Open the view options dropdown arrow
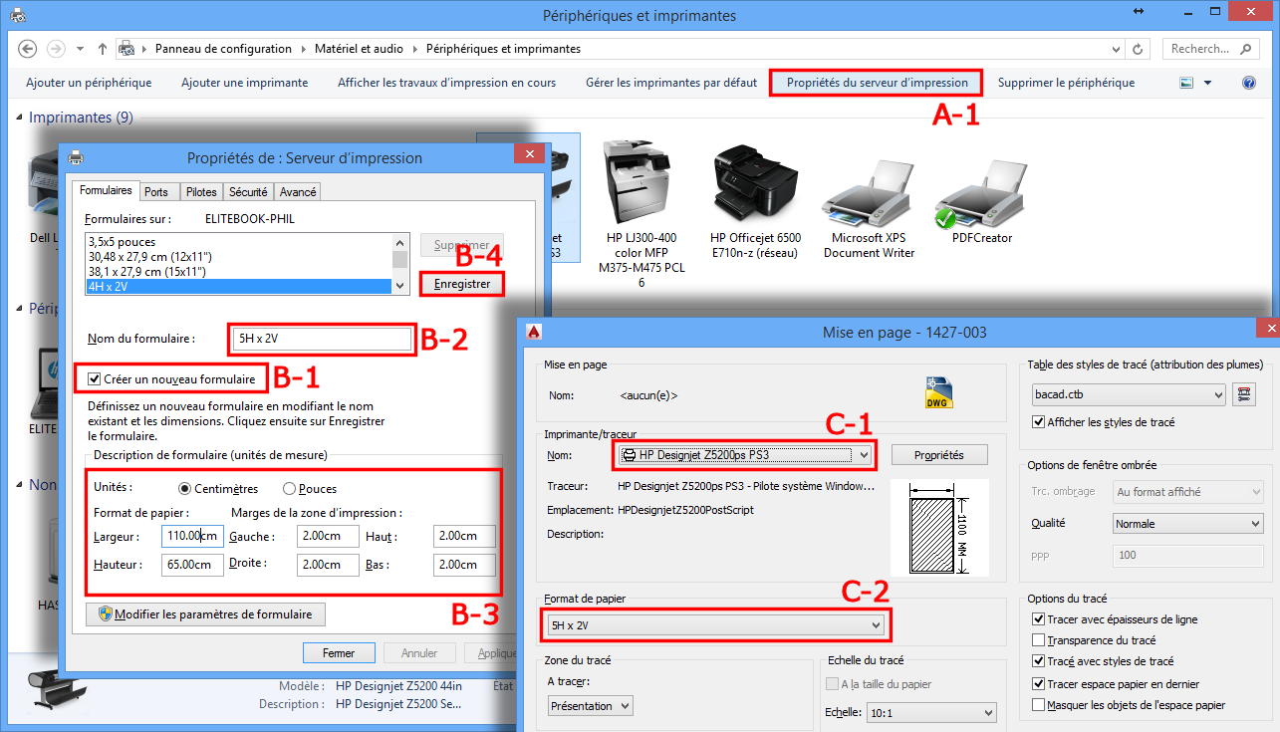1280x732 pixels. point(1208,83)
